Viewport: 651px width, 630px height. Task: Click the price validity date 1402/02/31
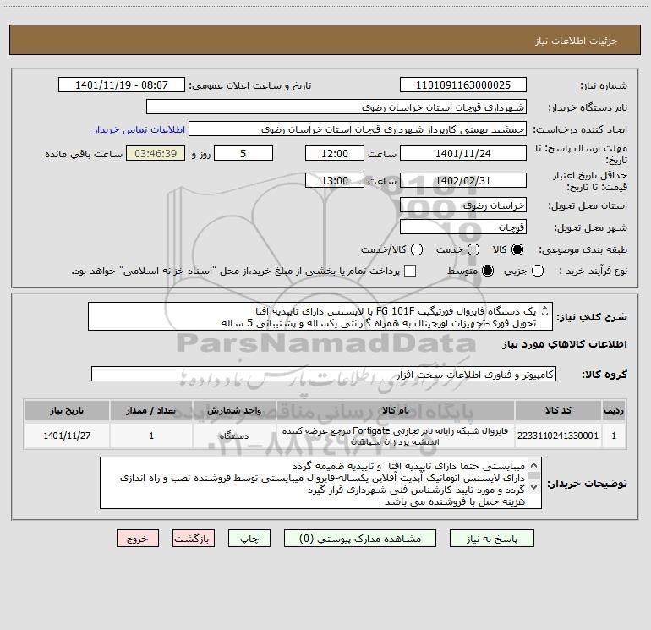tap(463, 180)
